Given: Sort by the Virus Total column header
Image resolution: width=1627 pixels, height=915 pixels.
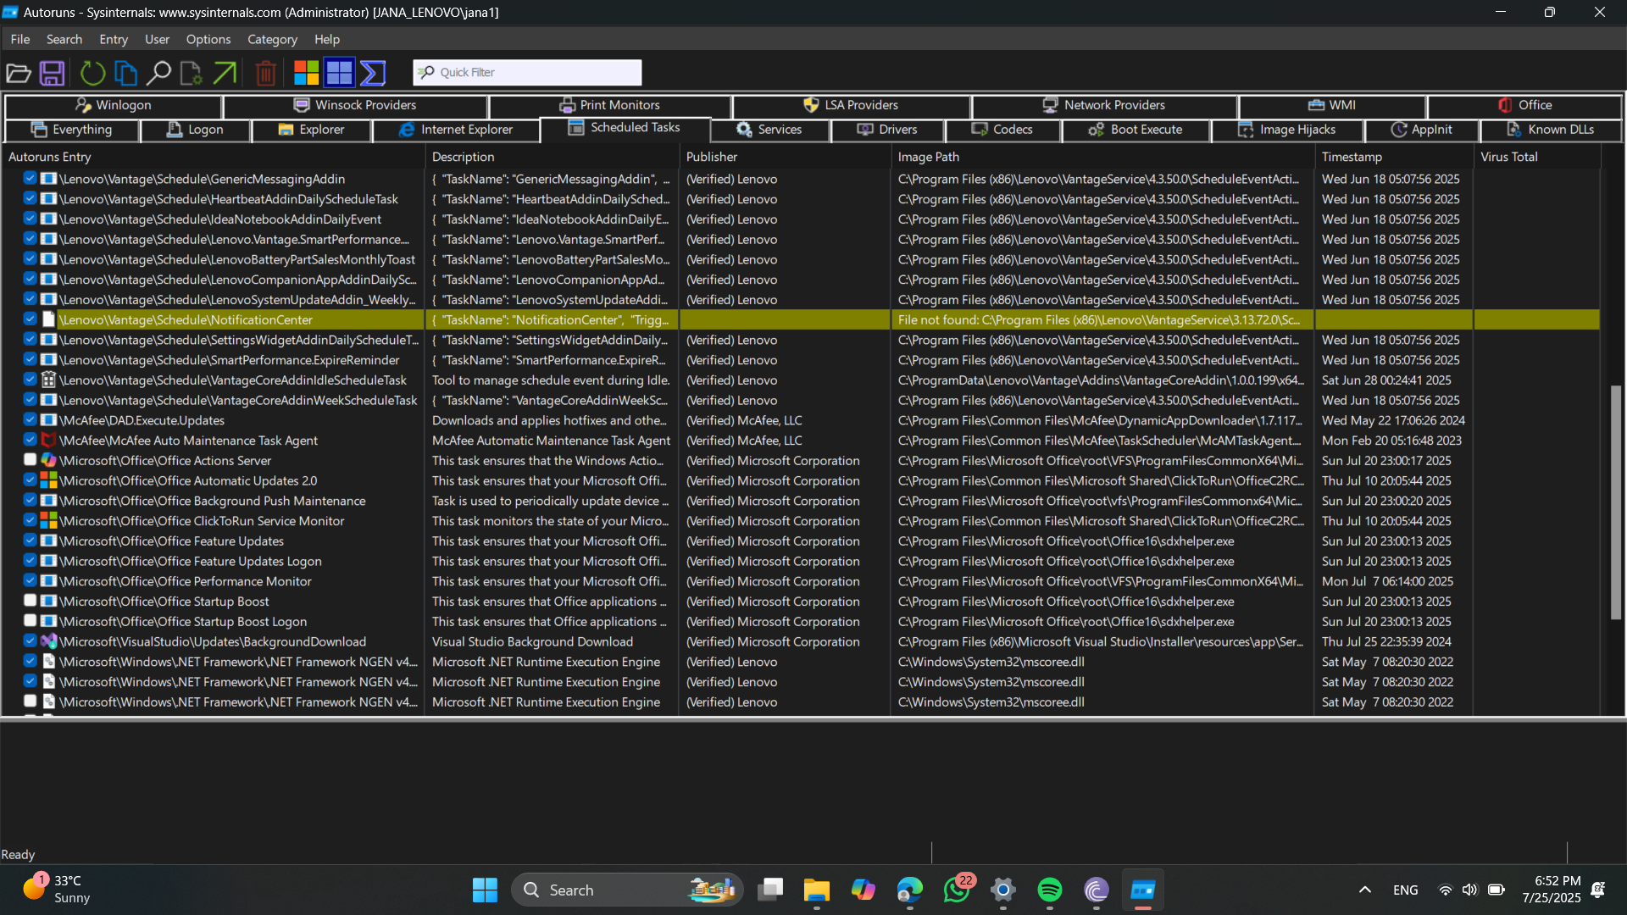Looking at the screenshot, I should click(1537, 157).
